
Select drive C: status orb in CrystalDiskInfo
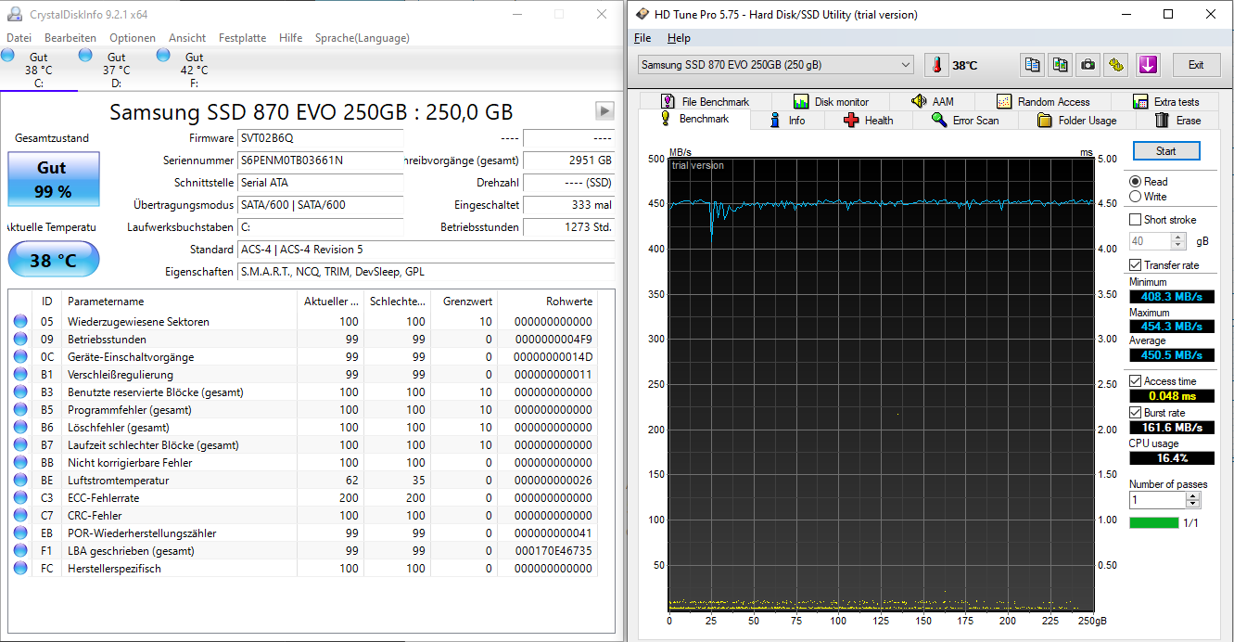(x=8, y=56)
